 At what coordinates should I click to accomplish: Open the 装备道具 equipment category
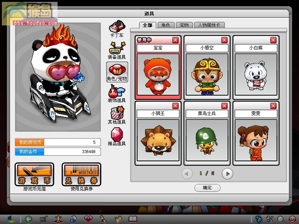(x=117, y=50)
